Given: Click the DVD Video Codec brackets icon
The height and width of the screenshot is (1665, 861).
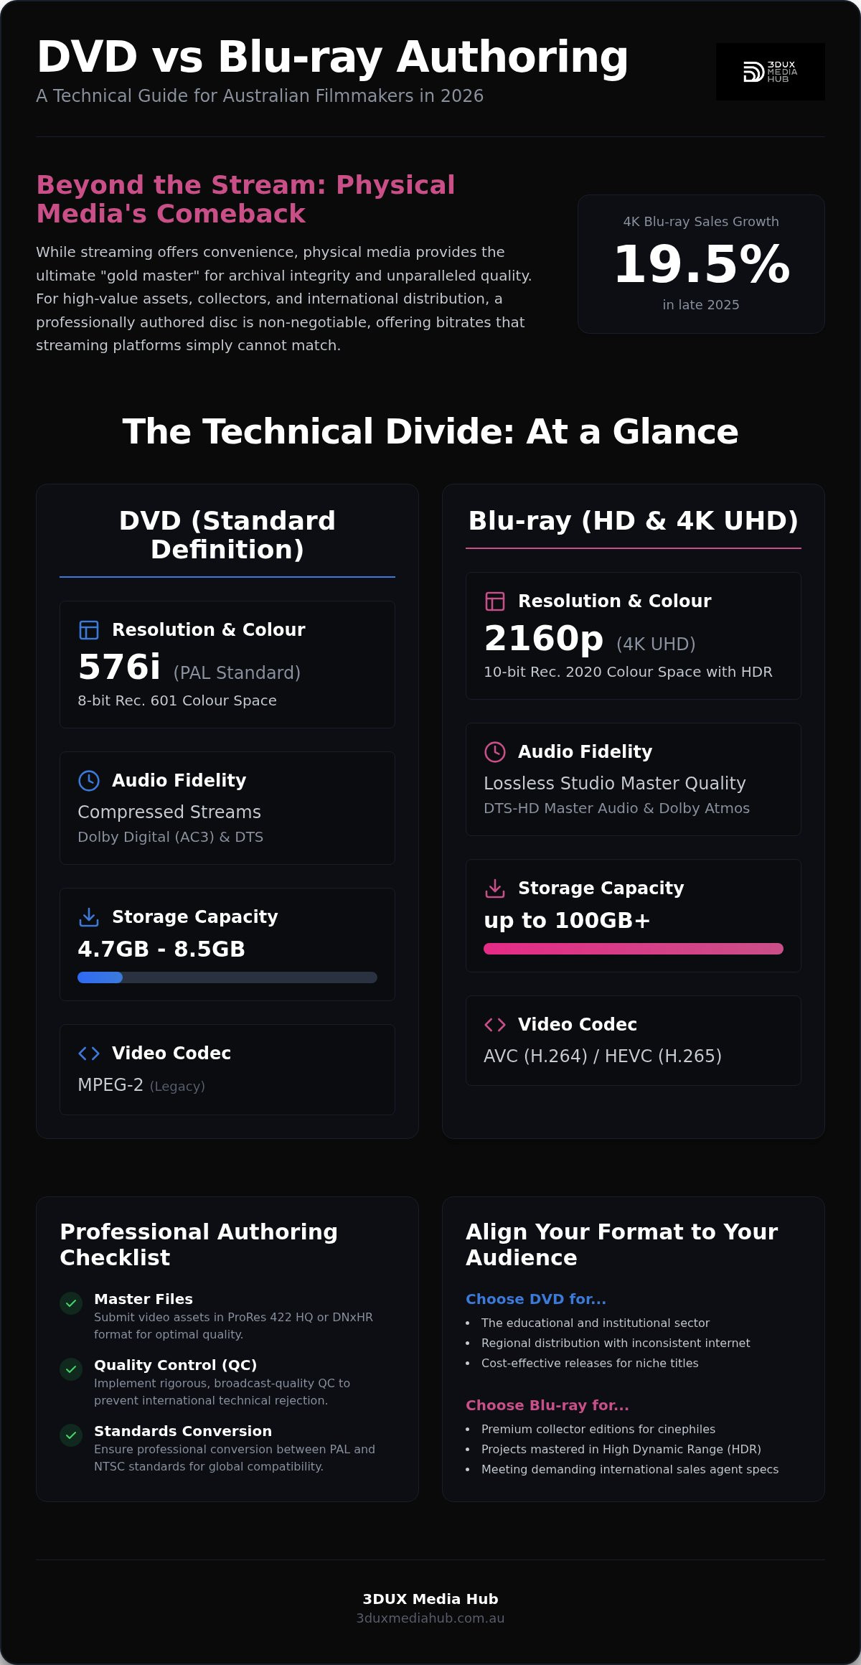Looking at the screenshot, I should (x=89, y=1054).
